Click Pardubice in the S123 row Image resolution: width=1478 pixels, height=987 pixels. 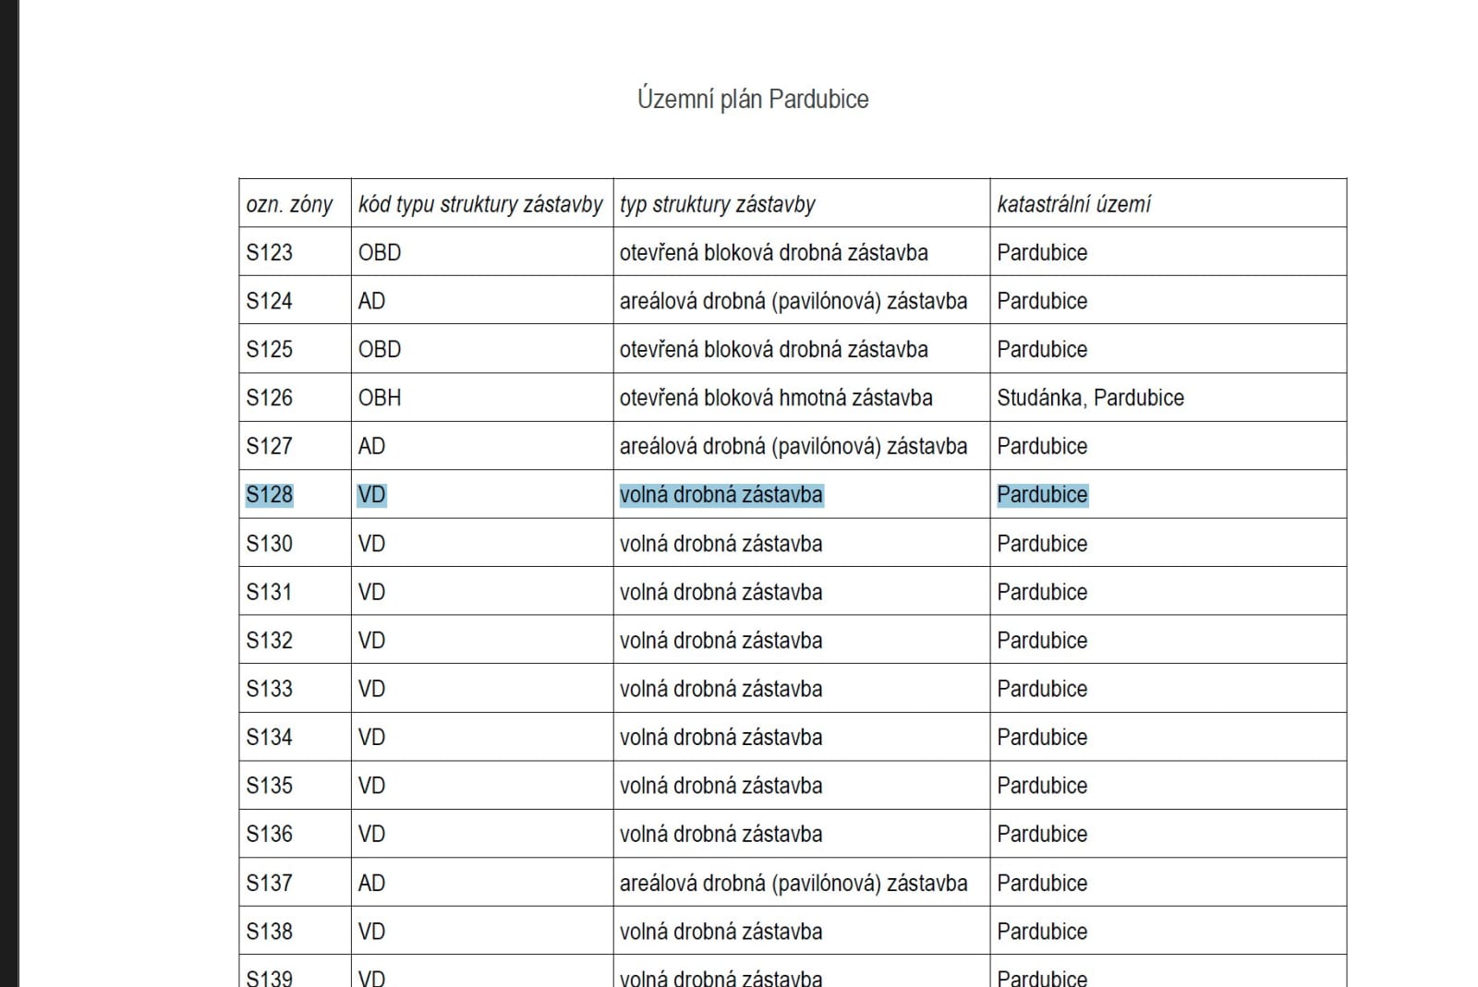[1042, 252]
